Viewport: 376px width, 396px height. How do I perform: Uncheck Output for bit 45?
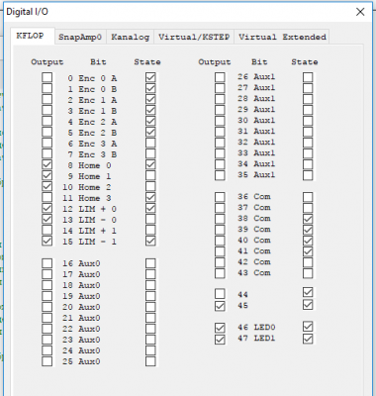220,306
